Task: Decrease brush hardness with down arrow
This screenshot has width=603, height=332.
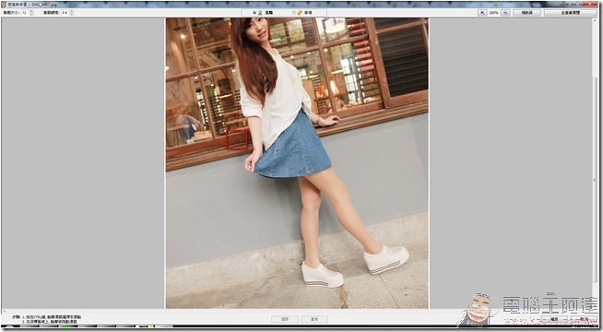Action: tap(72, 14)
